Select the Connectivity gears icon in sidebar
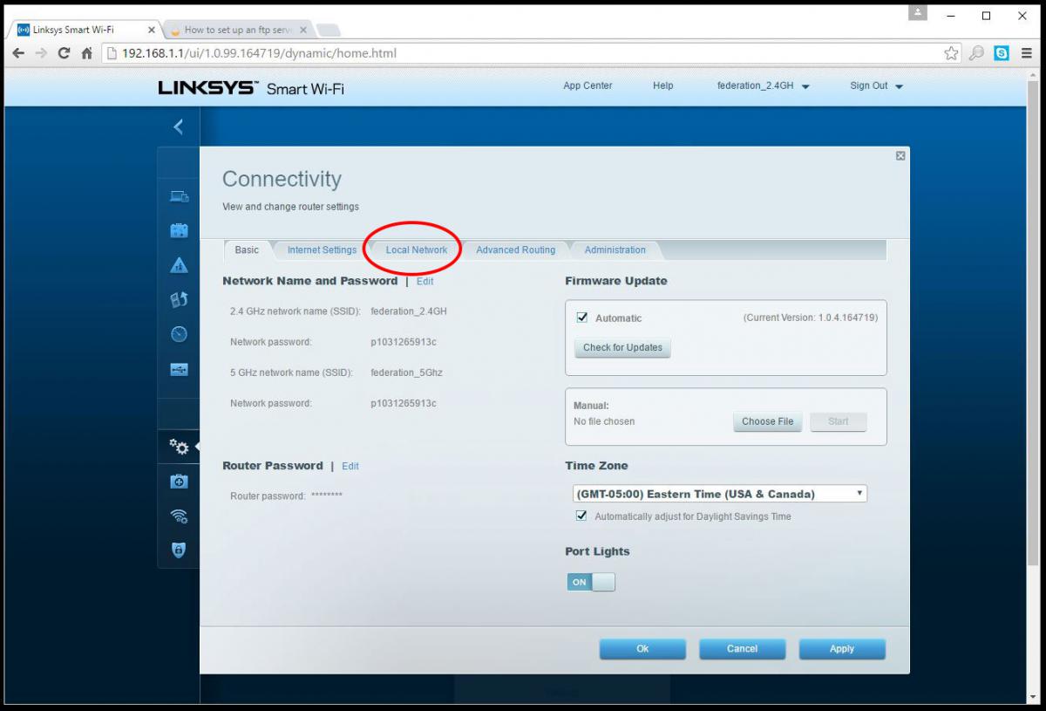This screenshot has width=1046, height=711. [179, 447]
